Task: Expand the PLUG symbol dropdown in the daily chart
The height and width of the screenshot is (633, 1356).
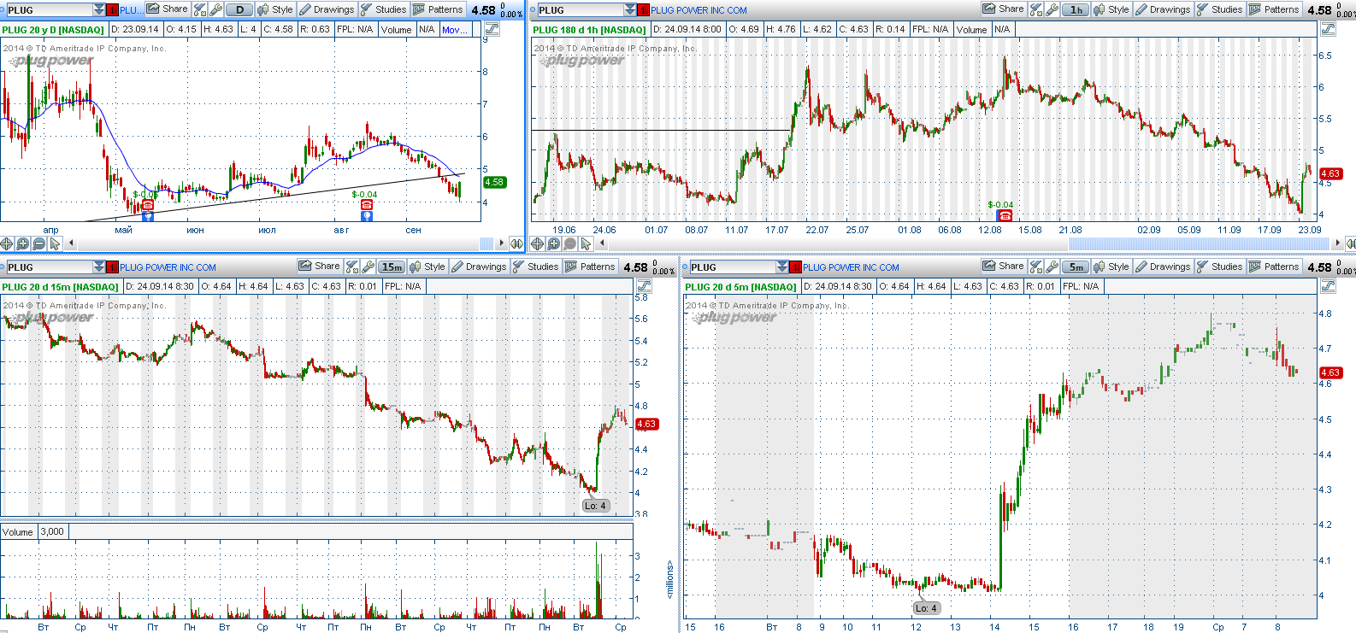Action: (x=99, y=9)
